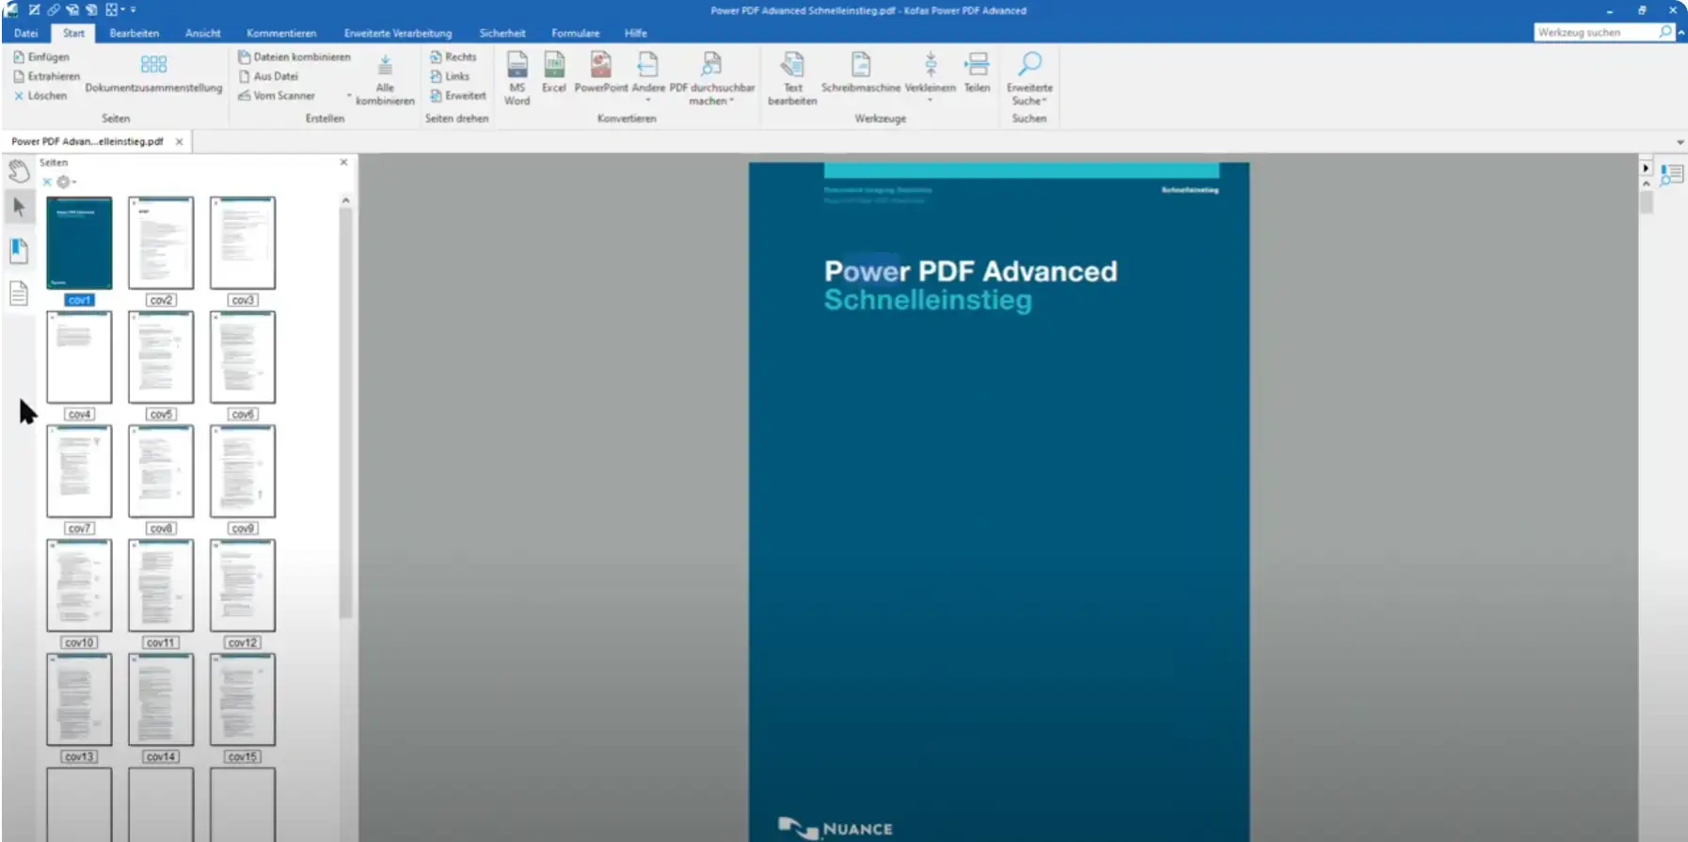This screenshot has height=842, width=1688.
Task: Click the Extrahieren pages button
Action: 47,76
